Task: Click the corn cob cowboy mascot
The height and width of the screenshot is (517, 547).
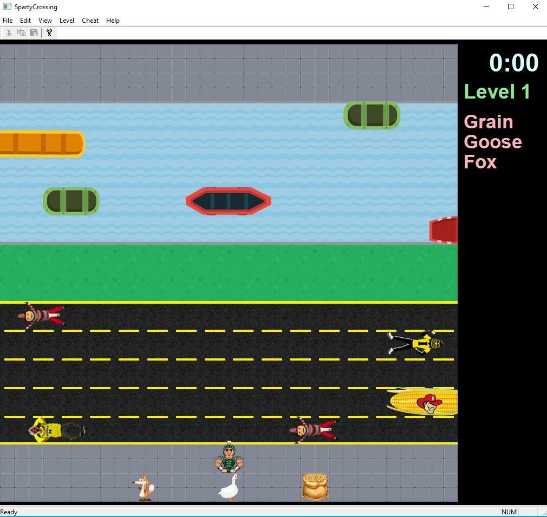Action: tap(422, 402)
